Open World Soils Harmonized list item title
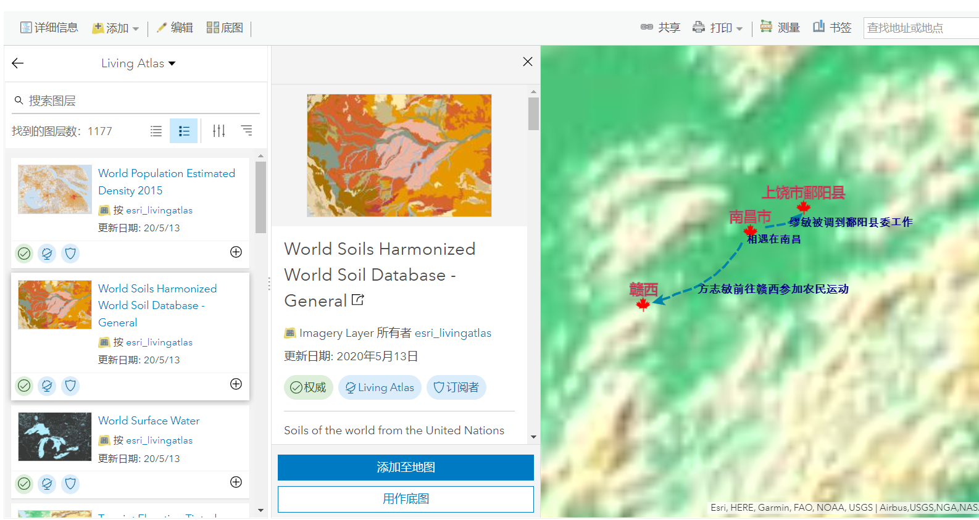The width and height of the screenshot is (979, 520). 157,305
